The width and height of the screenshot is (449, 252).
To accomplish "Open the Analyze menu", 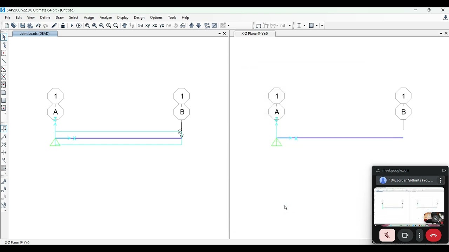I will pyautogui.click(x=106, y=17).
